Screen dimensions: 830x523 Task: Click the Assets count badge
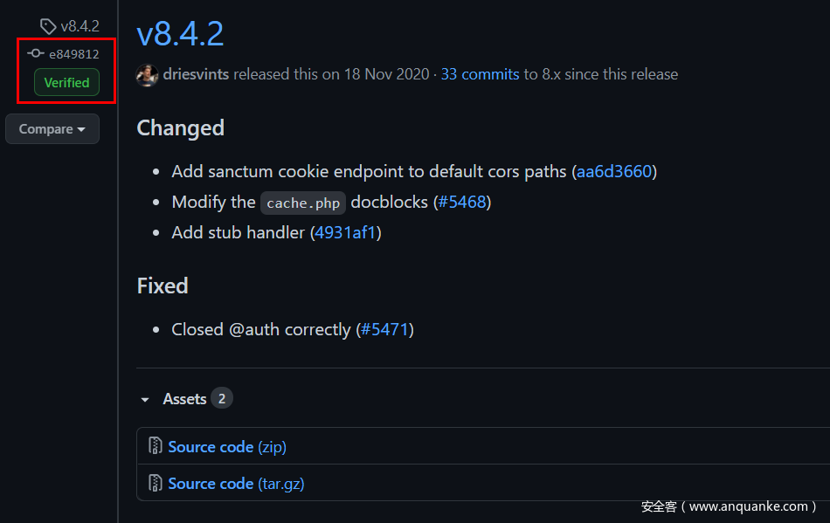point(221,399)
